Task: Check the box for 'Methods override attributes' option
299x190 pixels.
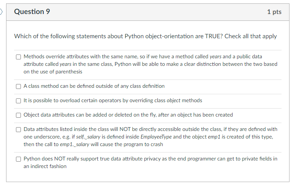Action: (18, 57)
